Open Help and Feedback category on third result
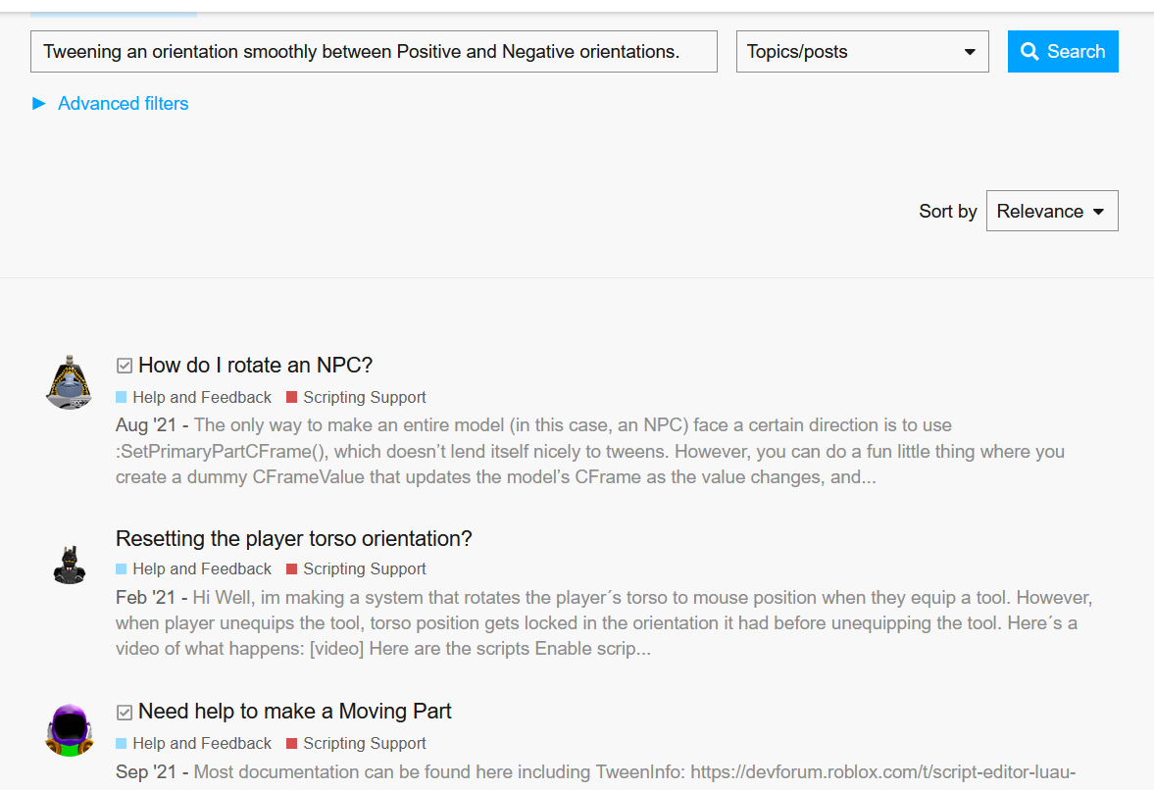Viewport: 1154px width, 790px height. tap(202, 744)
